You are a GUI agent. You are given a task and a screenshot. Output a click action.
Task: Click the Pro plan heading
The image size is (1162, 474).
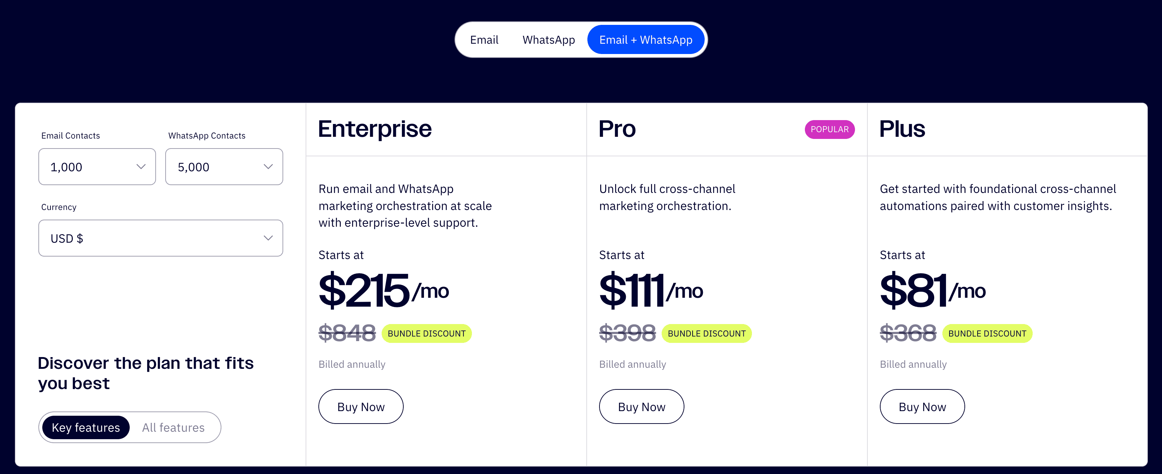[x=618, y=129]
